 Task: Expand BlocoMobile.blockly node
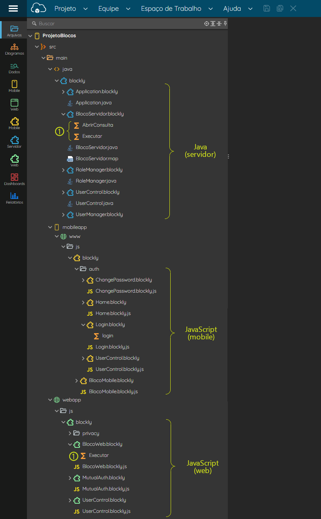tap(77, 380)
